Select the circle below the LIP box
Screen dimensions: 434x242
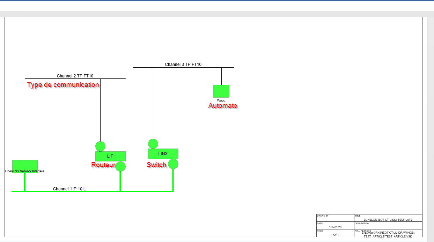coord(120,166)
